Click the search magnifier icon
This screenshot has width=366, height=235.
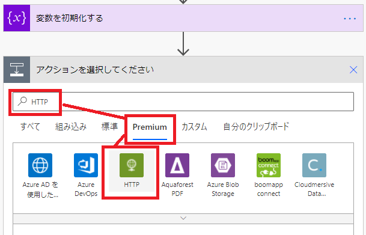click(23, 102)
